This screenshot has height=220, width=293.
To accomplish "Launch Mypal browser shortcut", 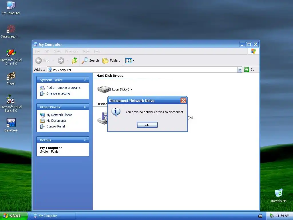I will click(x=11, y=78).
